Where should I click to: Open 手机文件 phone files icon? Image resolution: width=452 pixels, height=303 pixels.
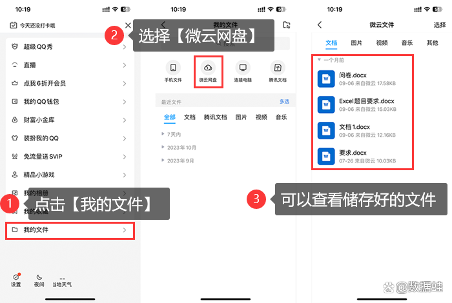[172, 72]
